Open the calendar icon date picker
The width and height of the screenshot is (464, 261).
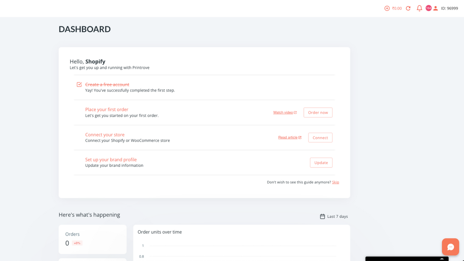pyautogui.click(x=322, y=216)
